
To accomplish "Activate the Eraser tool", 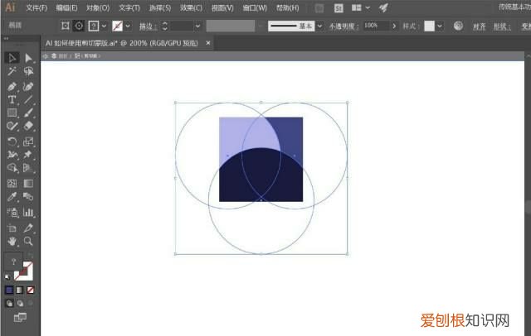I will point(28,127).
